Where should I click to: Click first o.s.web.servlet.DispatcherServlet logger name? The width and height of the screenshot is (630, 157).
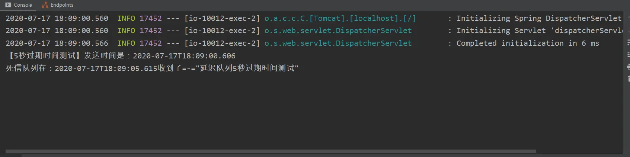pos(338,31)
